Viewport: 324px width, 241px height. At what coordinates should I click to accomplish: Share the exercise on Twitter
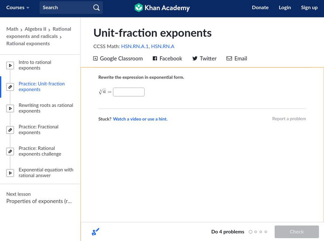coord(204,58)
